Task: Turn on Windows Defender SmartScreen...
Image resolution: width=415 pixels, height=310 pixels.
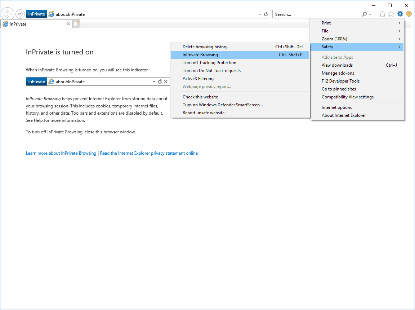Action: [240, 105]
